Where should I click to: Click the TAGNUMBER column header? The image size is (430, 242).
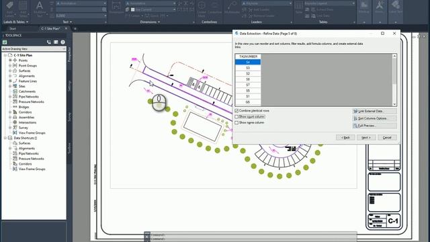tap(248, 56)
